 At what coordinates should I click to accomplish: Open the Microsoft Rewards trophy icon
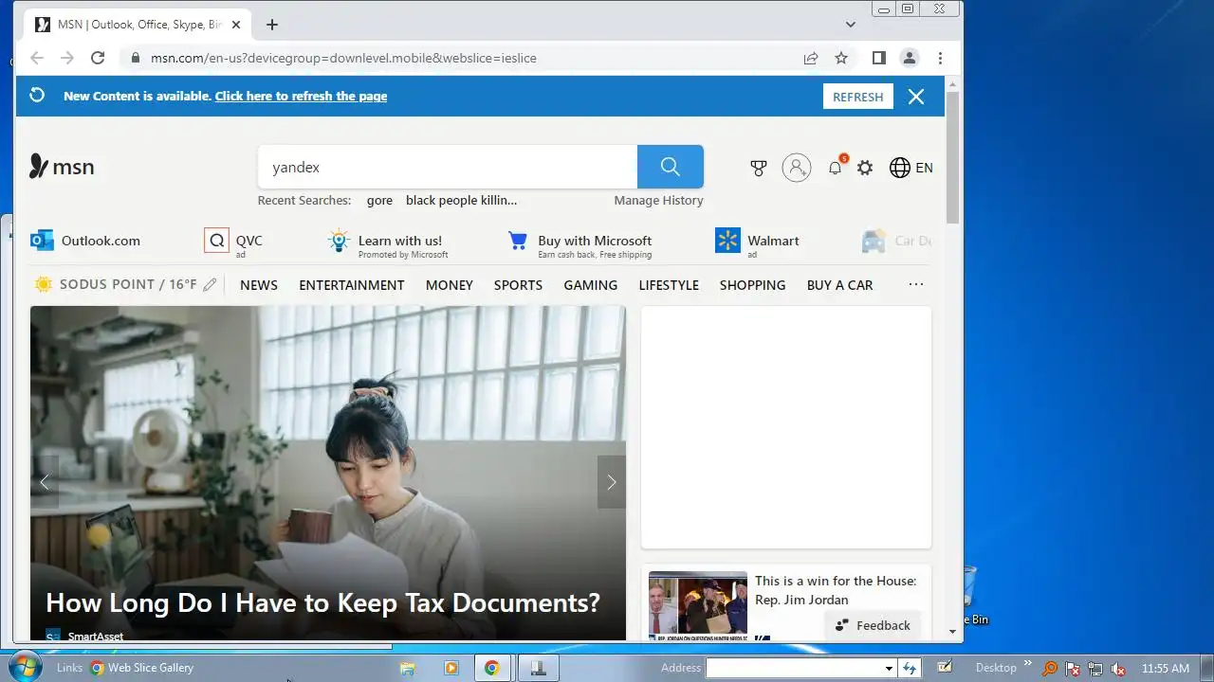pyautogui.click(x=759, y=168)
